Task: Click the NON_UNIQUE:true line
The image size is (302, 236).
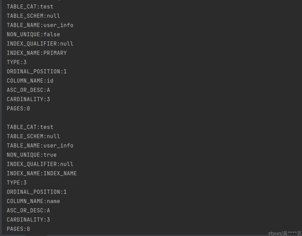Action: coord(32,155)
